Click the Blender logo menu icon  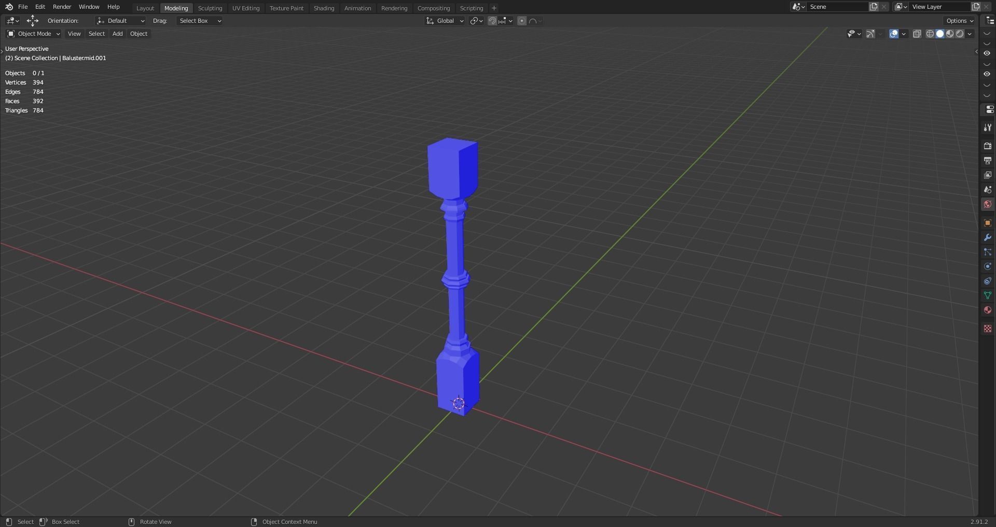9,7
